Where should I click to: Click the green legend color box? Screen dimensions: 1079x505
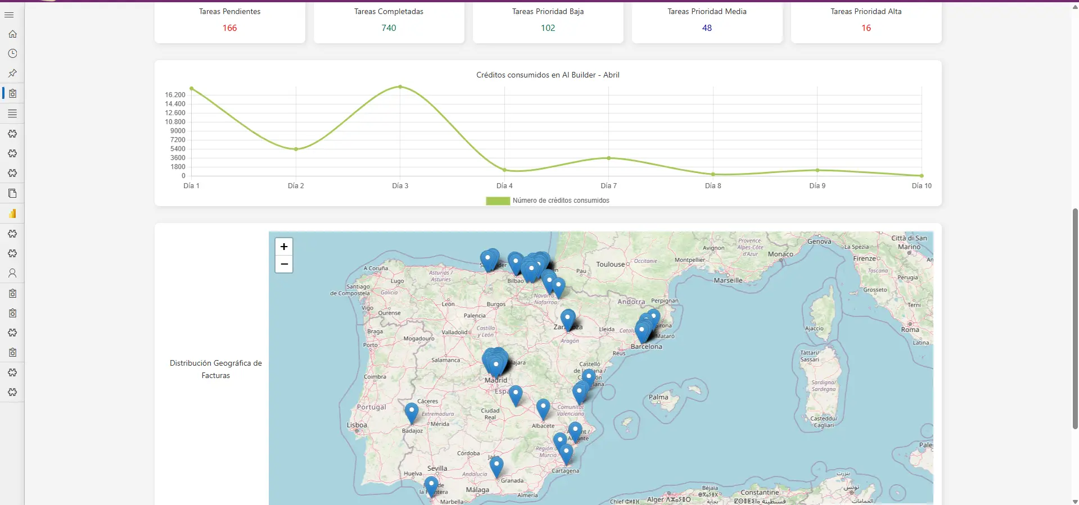(x=498, y=201)
